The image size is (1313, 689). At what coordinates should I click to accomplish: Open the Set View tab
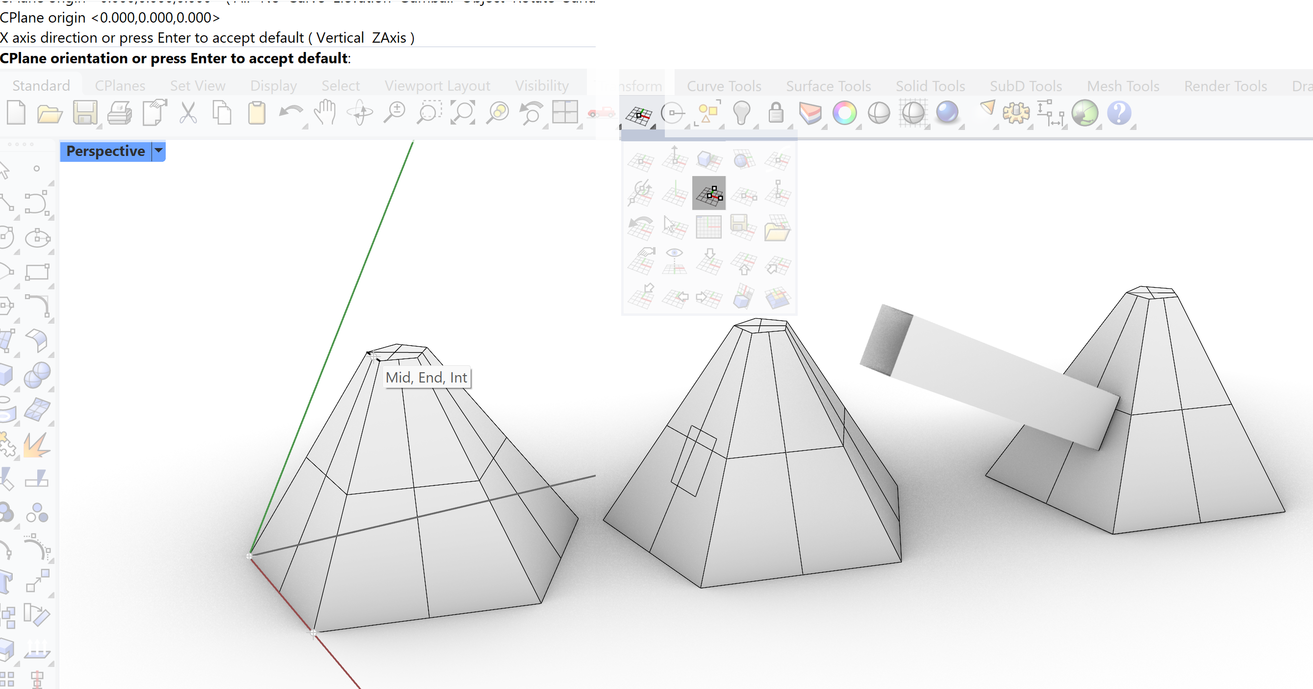click(x=197, y=86)
